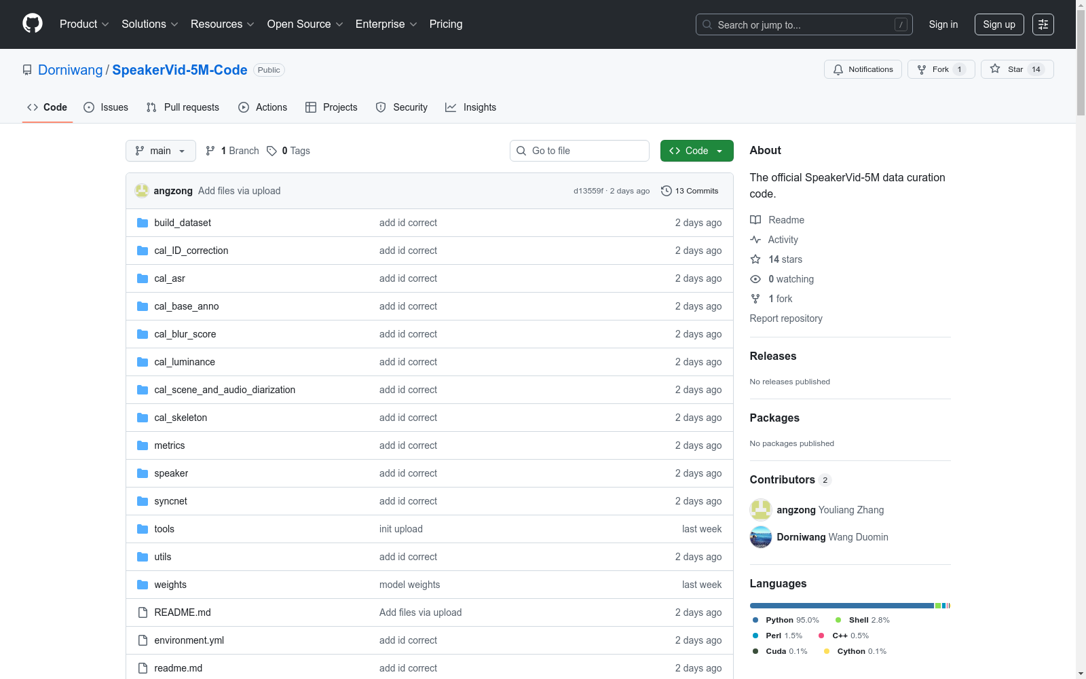Open the SpeakerVid-5M-Code repository title link
This screenshot has height=679, width=1086.
[180, 70]
